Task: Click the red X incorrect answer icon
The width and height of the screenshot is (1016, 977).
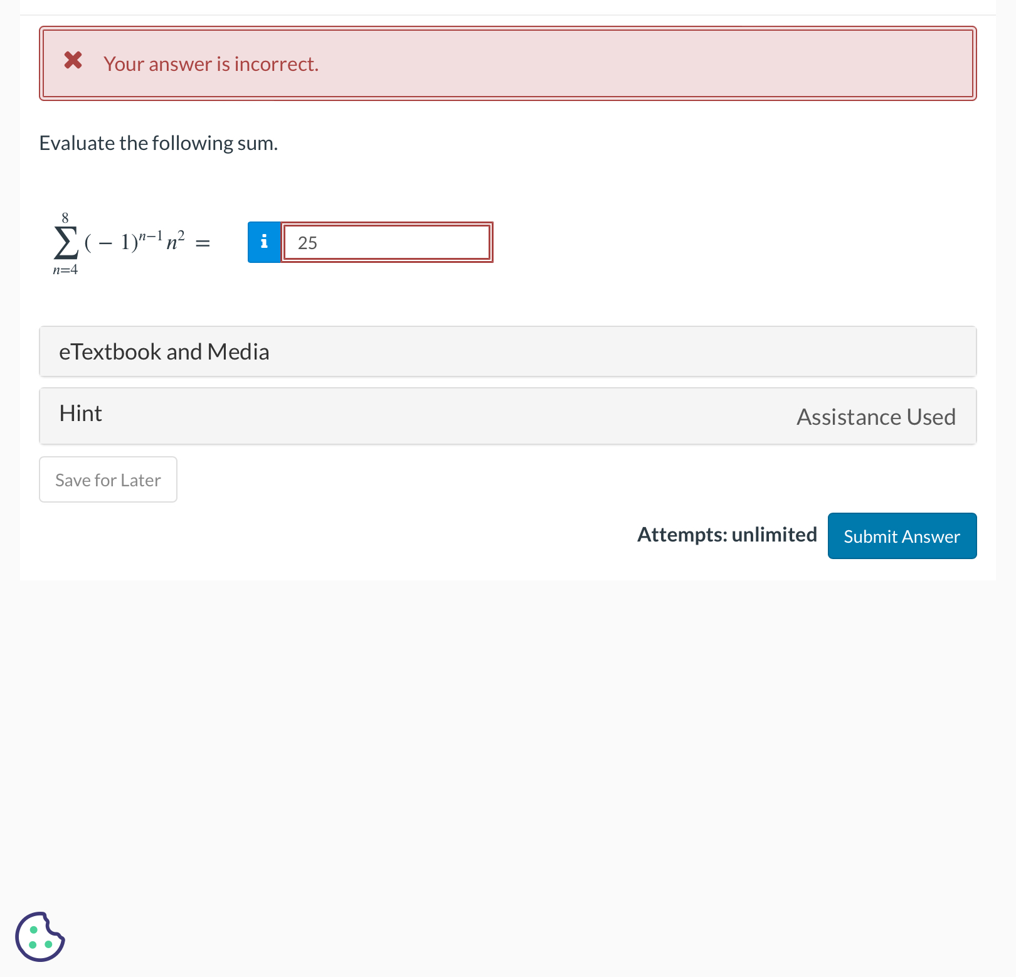Action: point(73,61)
